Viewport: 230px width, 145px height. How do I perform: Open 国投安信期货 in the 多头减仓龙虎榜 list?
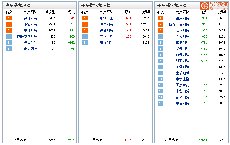click(x=179, y=24)
